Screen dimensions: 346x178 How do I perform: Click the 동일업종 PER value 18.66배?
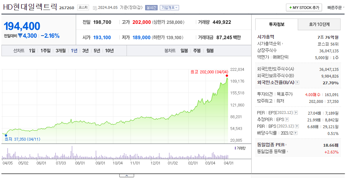[331, 145]
